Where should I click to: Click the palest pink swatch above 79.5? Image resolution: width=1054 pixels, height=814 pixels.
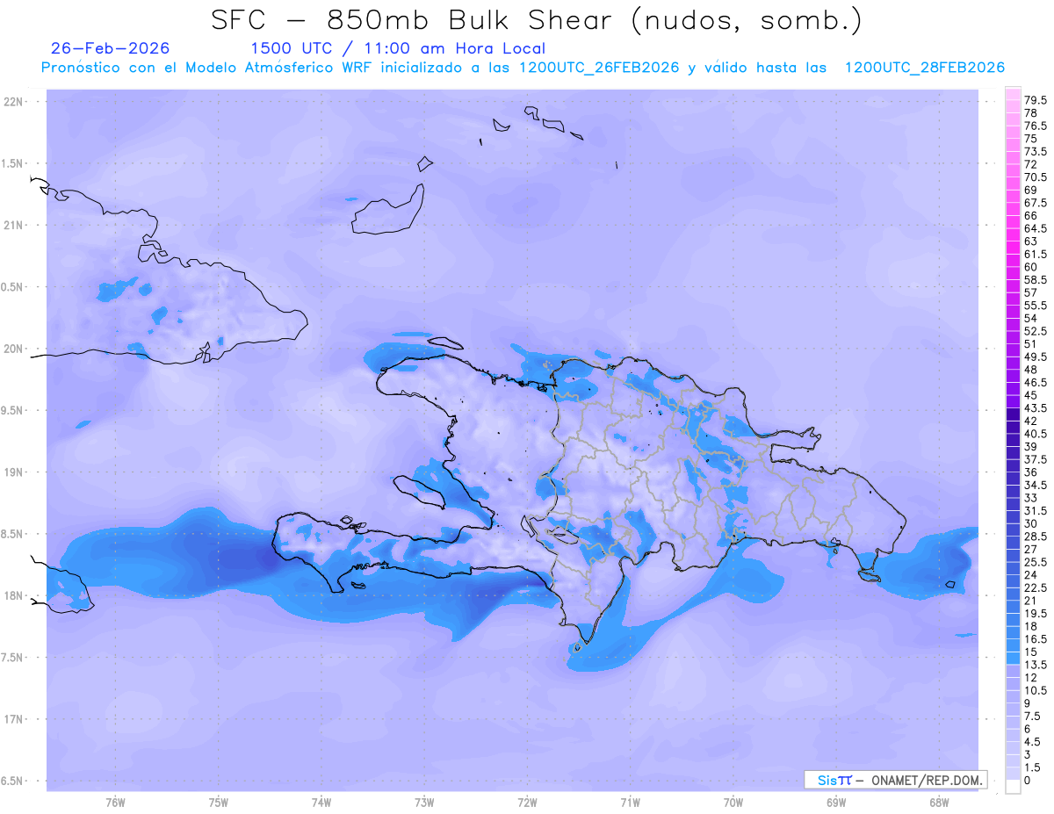pyautogui.click(x=1013, y=94)
